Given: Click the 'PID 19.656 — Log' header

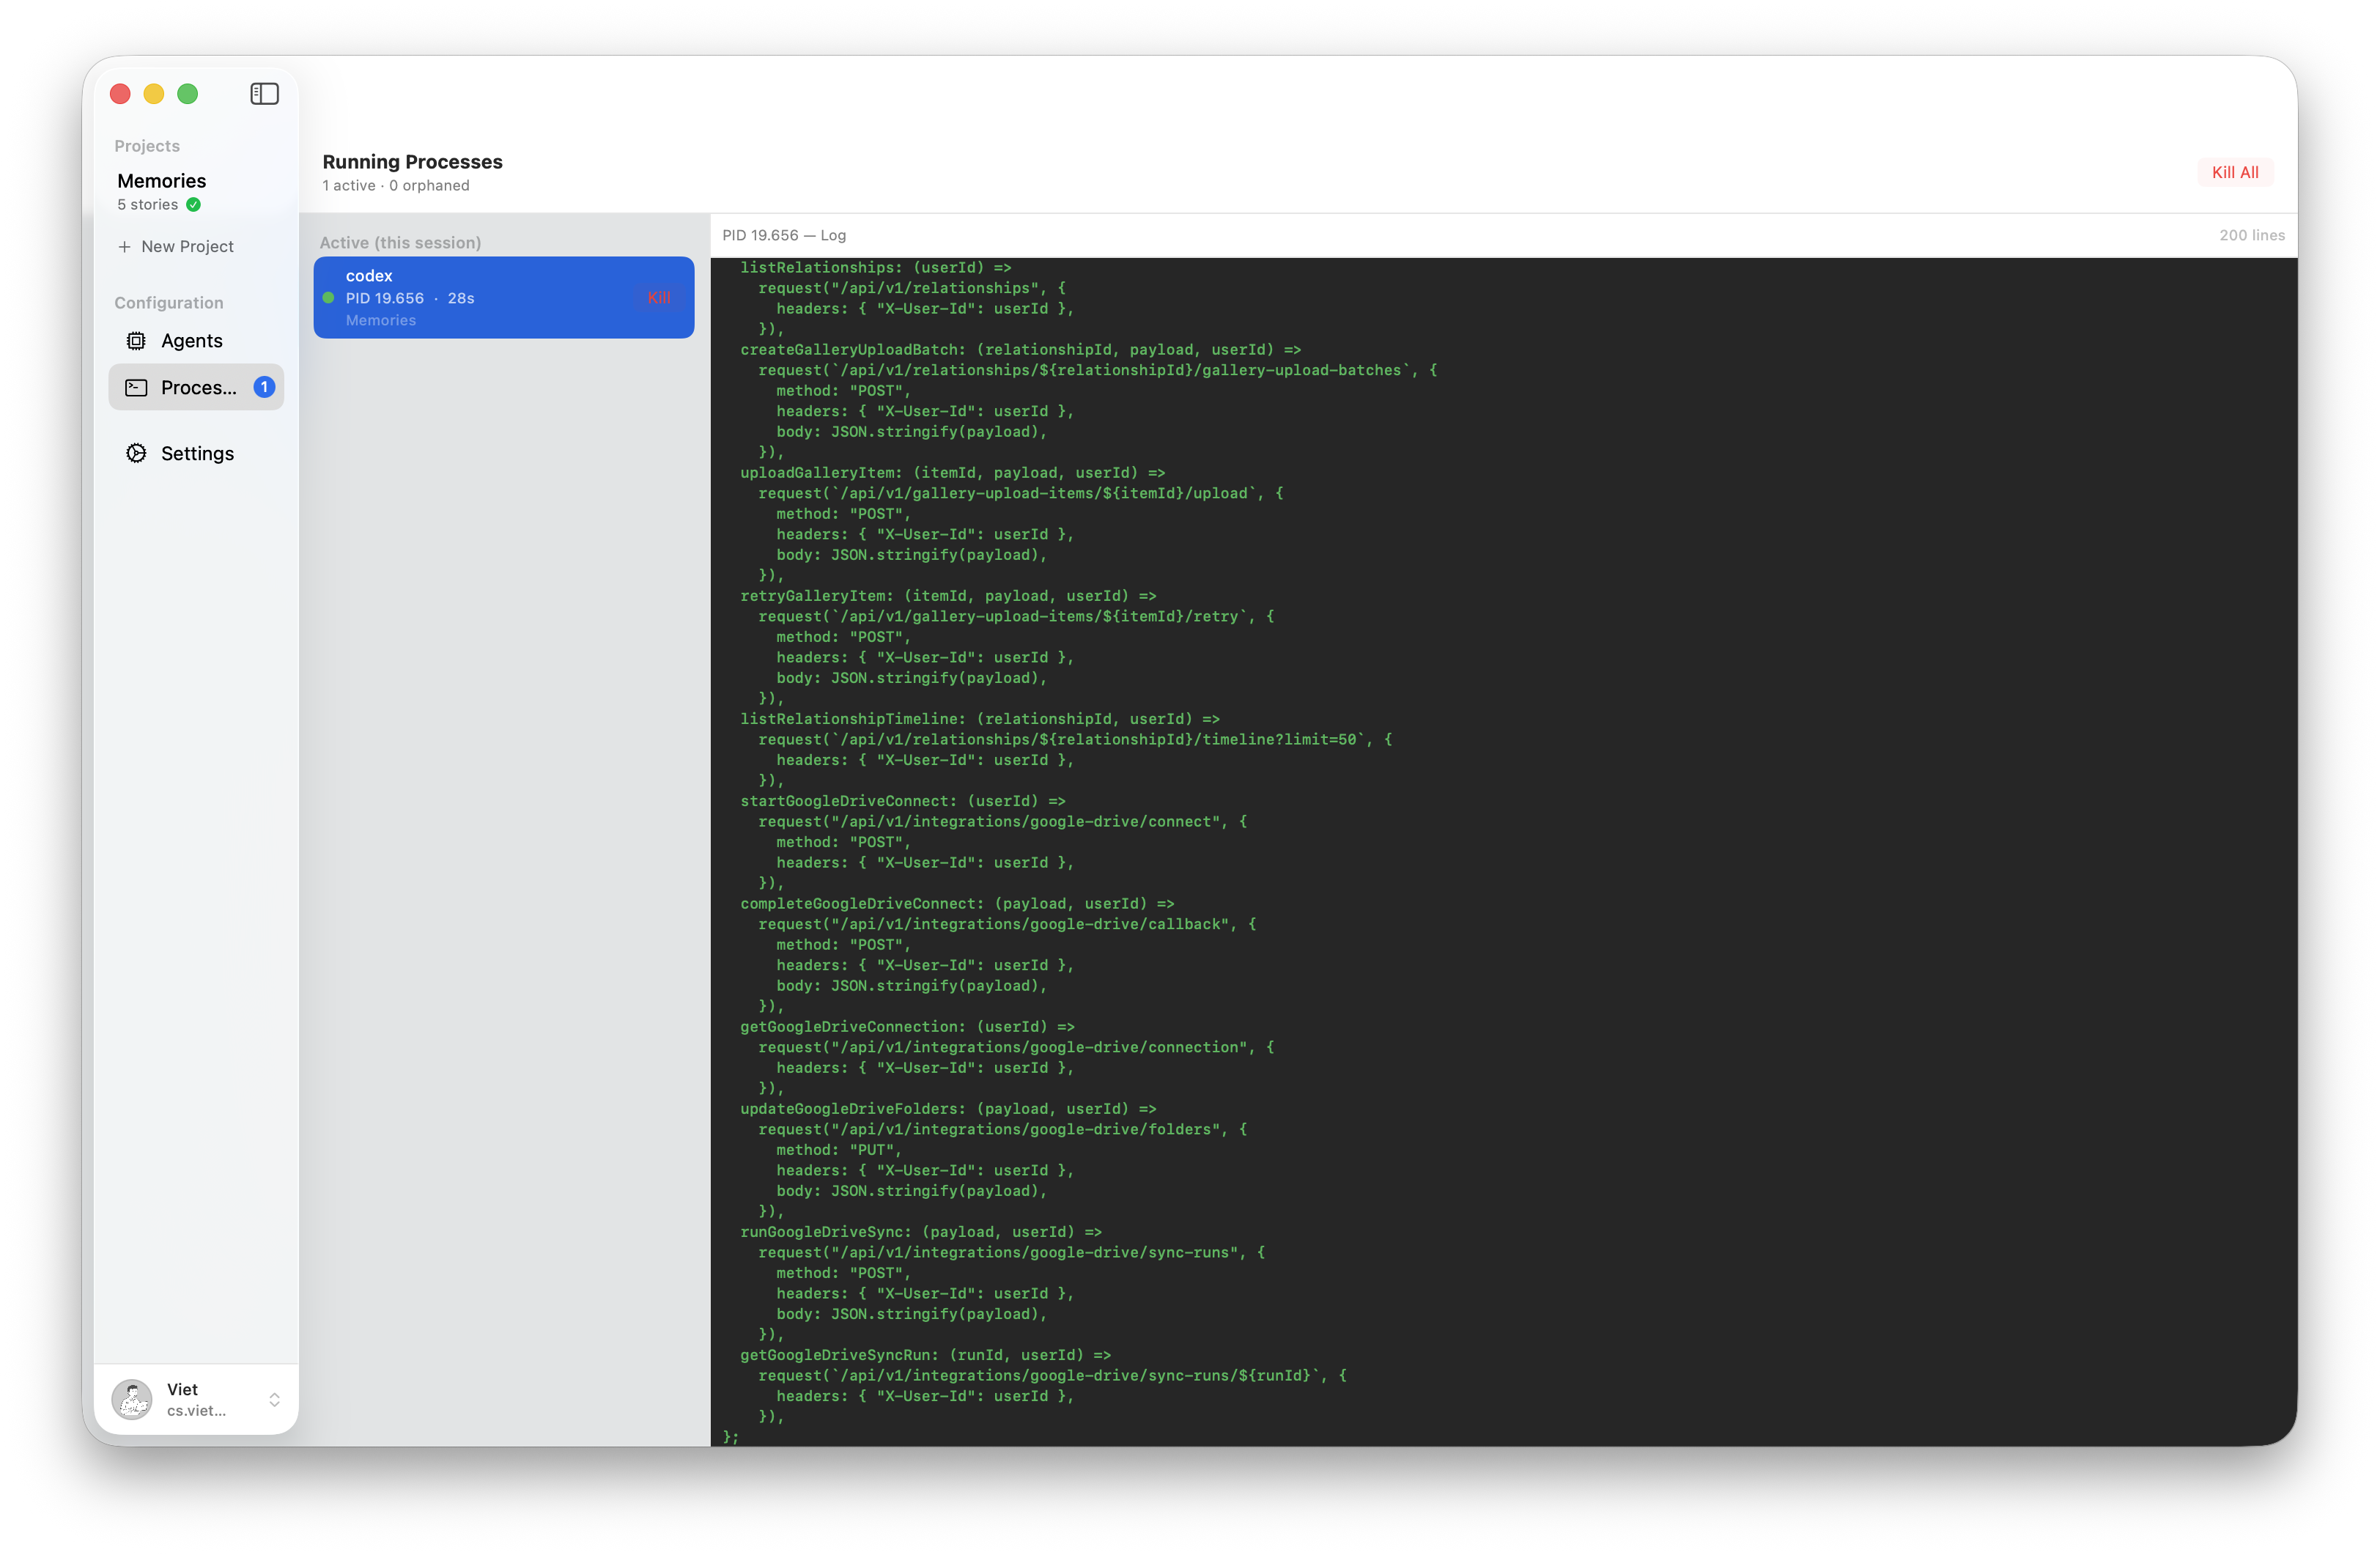Looking at the screenshot, I should pyautogui.click(x=784, y=236).
